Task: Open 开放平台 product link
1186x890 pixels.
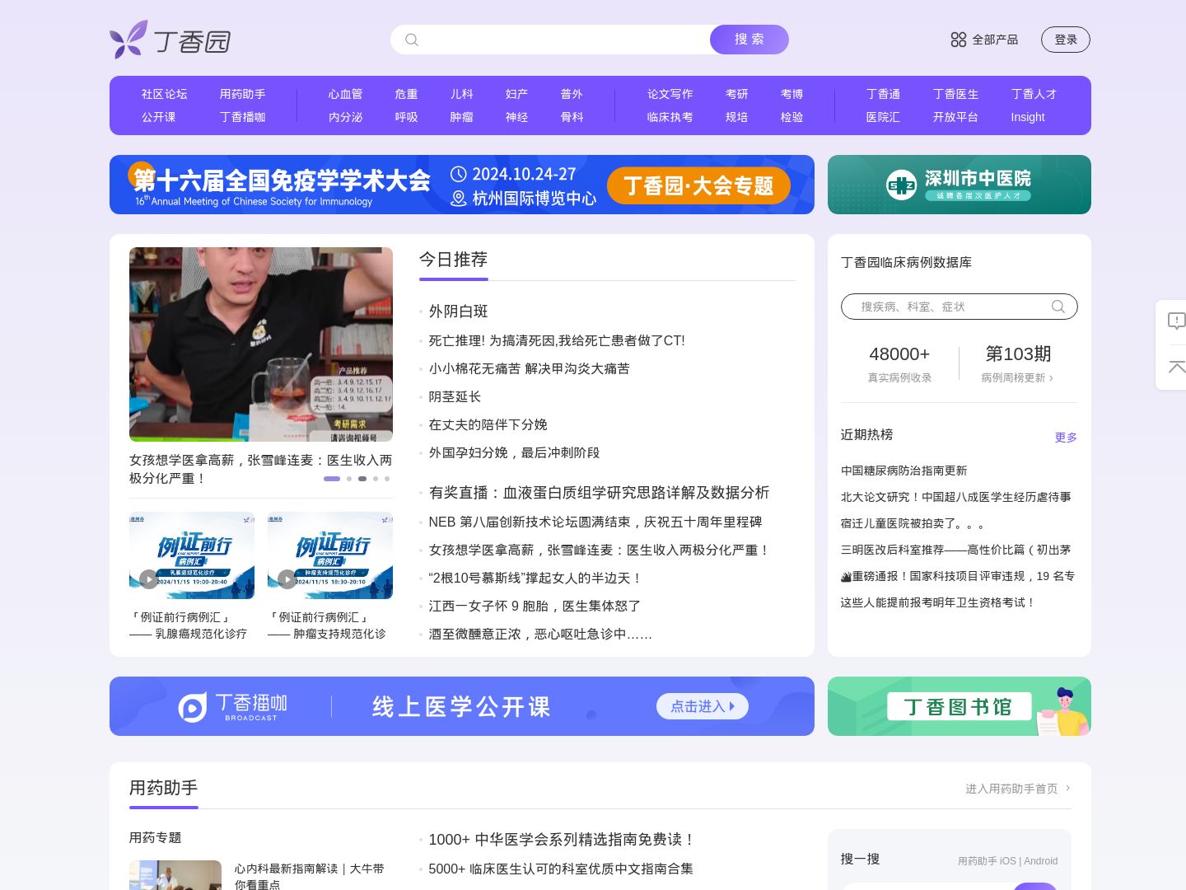Action: 955,117
